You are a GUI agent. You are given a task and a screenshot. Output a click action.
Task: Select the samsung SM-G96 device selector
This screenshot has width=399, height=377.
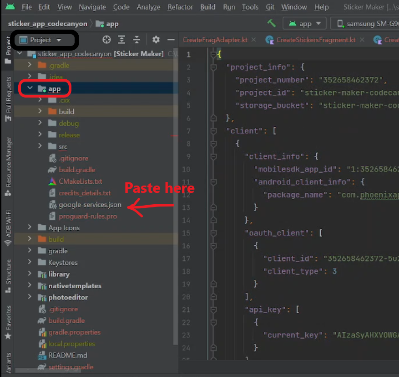click(367, 24)
